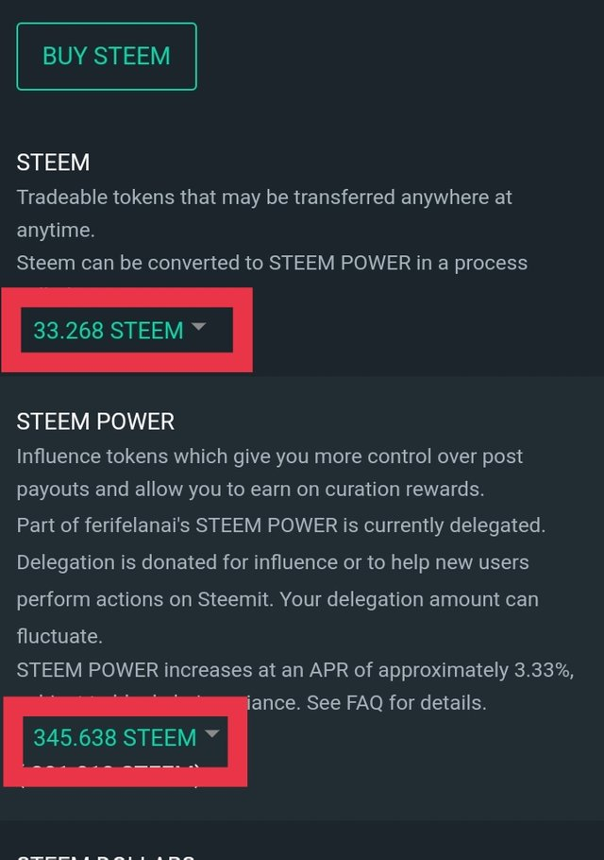The width and height of the screenshot is (604, 860).
Task: Click the partially visible STEEM DOLLARS heading
Action: (x=106, y=855)
